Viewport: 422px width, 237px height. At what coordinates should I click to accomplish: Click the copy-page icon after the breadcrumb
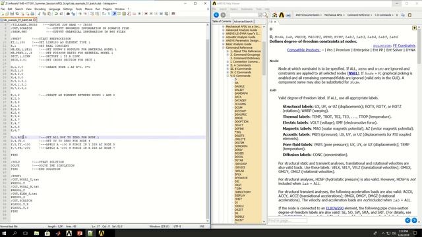click(x=403, y=15)
